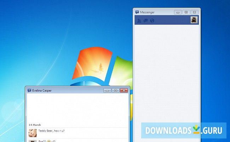Maximize the Messenger window

click(x=186, y=12)
